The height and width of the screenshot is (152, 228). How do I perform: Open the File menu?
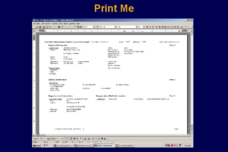35,23
